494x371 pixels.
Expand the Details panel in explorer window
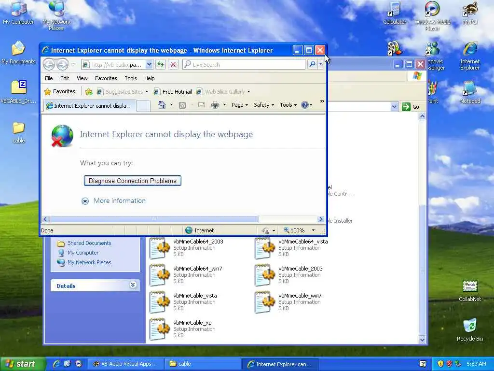click(x=133, y=285)
